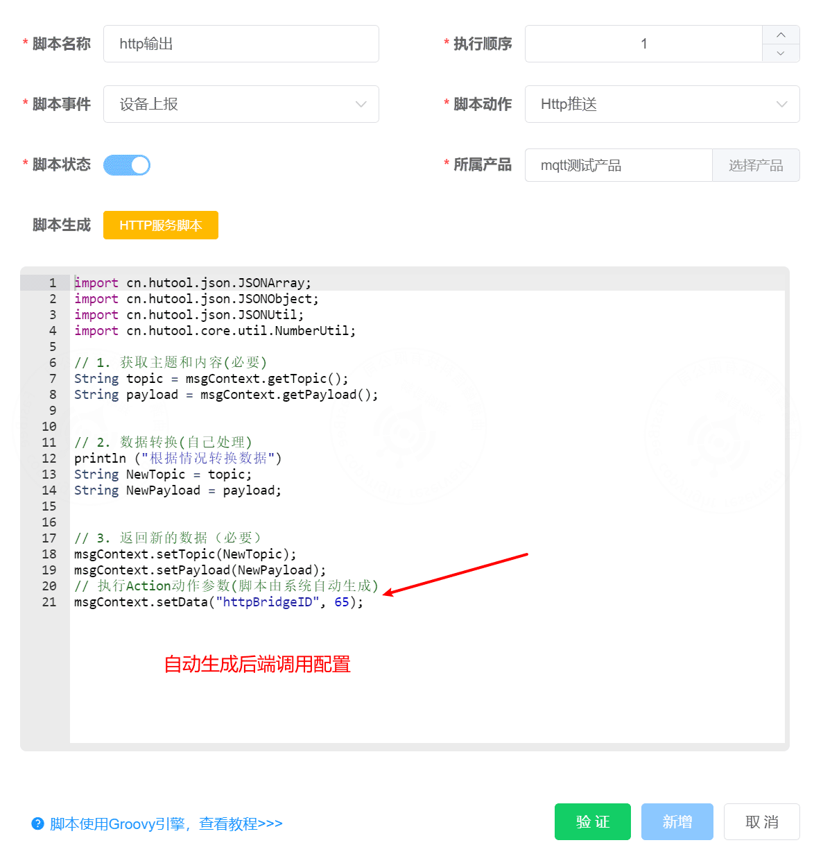Click the 所属产品 text field
The height and width of the screenshot is (854, 814).
[x=618, y=165]
